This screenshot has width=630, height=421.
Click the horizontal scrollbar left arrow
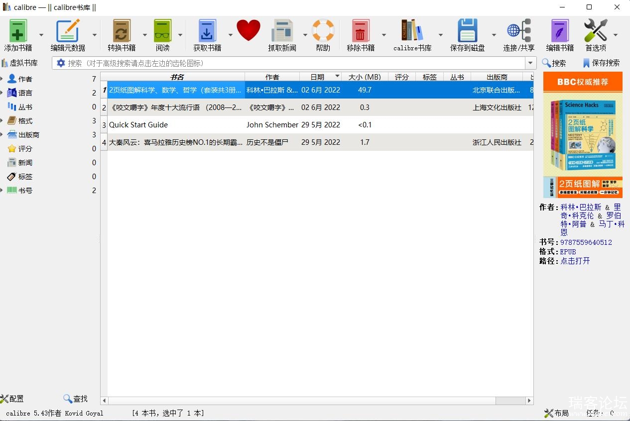[x=104, y=401]
